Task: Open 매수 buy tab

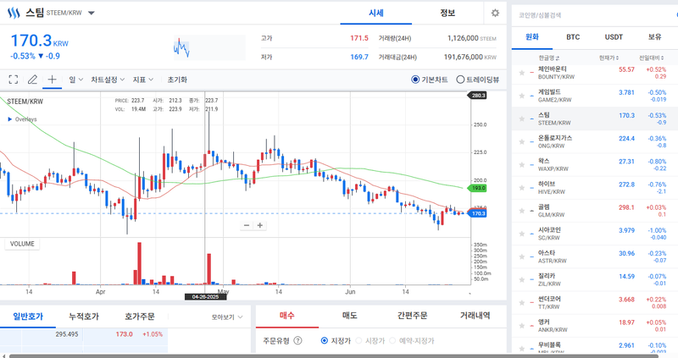Action: [x=286, y=316]
